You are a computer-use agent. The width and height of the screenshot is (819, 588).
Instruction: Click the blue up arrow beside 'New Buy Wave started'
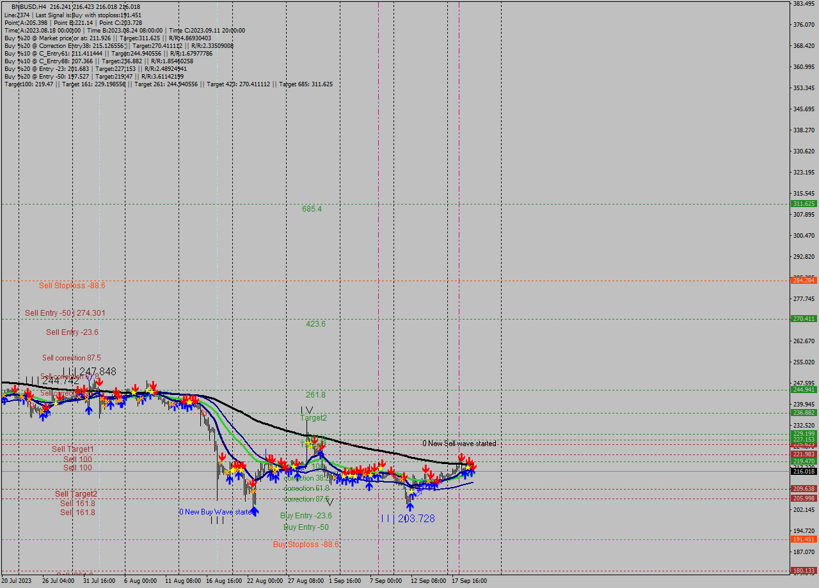[255, 511]
